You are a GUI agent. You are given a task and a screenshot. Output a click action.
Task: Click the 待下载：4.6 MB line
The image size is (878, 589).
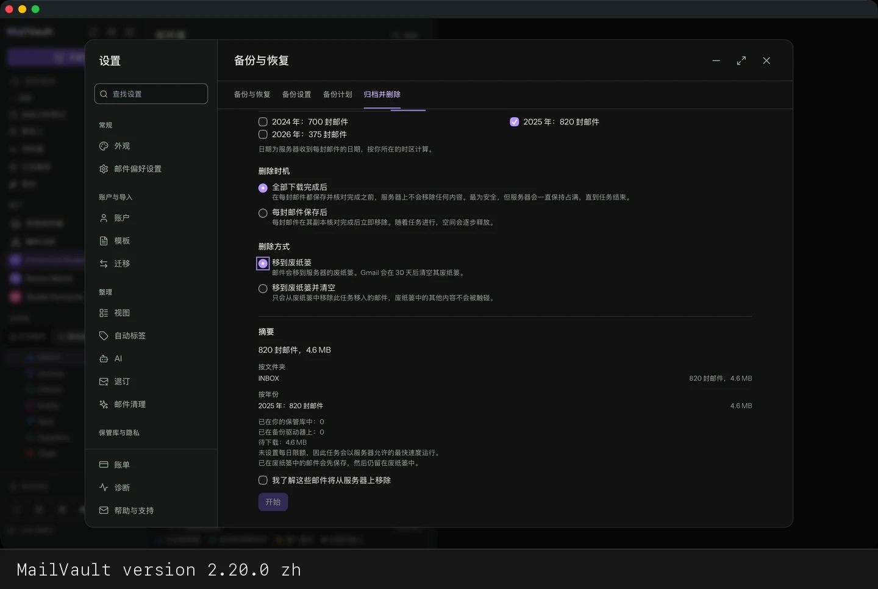283,443
